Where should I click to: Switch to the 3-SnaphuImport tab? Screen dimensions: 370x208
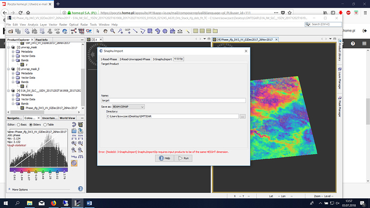pos(162,59)
